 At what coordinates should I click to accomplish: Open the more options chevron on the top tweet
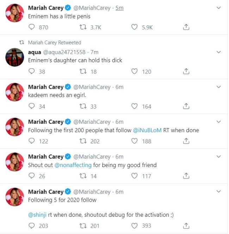coord(218,8)
